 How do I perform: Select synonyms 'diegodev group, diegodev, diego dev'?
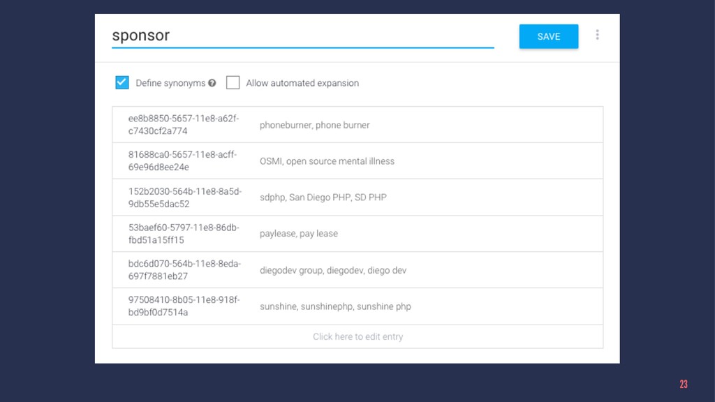point(333,270)
